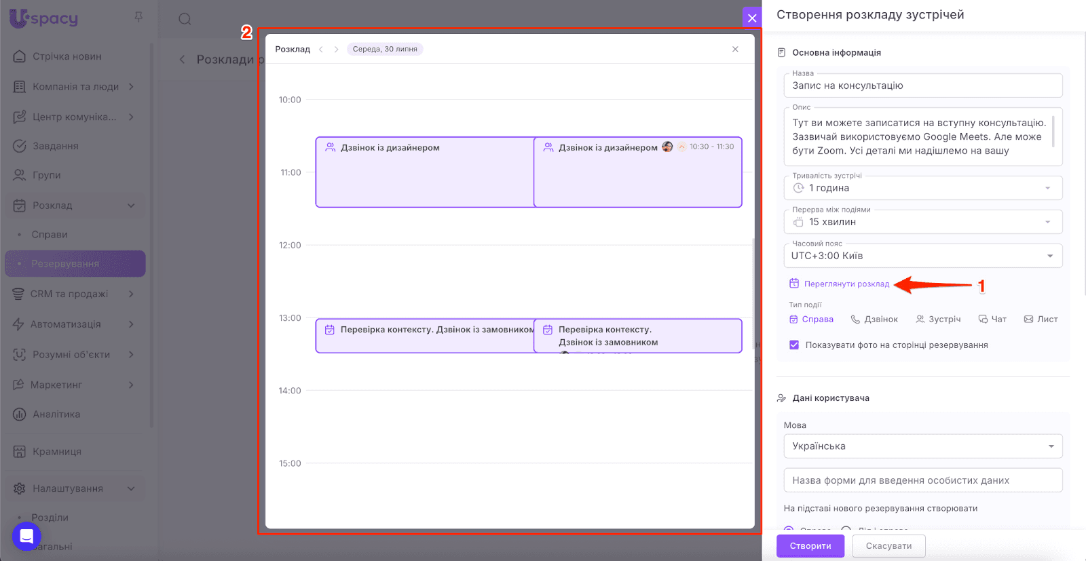Expand CRM та продажі submenu
Image resolution: width=1086 pixels, height=561 pixels.
(131, 294)
